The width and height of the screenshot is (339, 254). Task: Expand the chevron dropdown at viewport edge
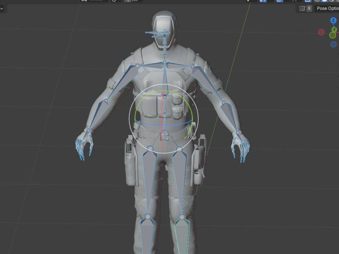point(2,9)
